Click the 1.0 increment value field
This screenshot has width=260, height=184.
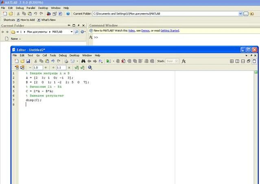click(x=38, y=68)
